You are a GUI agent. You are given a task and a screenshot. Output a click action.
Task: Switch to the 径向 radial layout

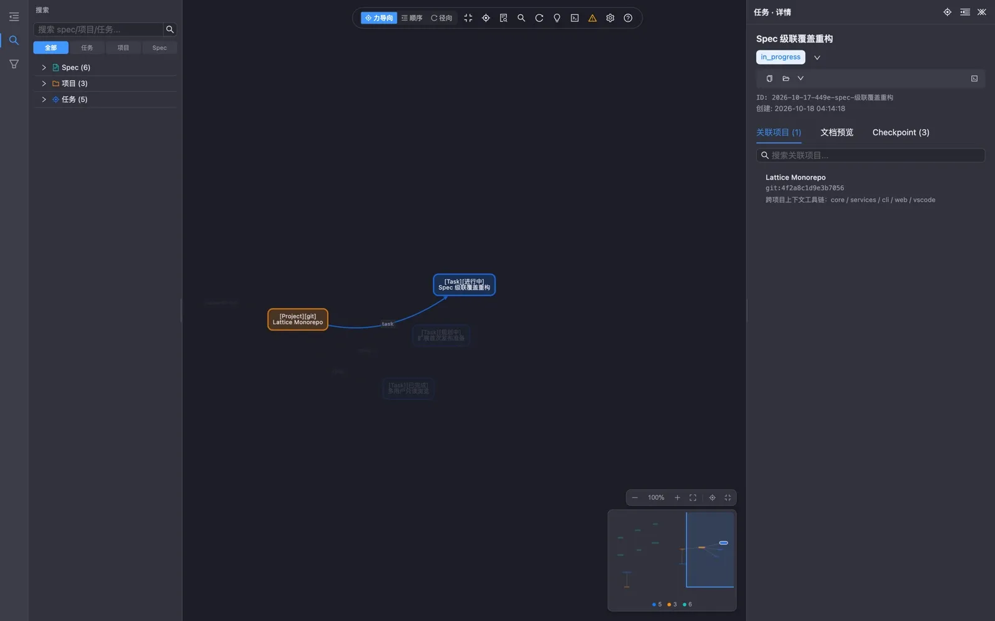click(442, 18)
